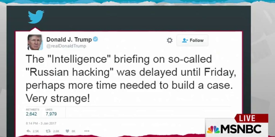Follow Donald J. Trump's account
This screenshot has width=275, height=137.
pyautogui.click(x=192, y=40)
